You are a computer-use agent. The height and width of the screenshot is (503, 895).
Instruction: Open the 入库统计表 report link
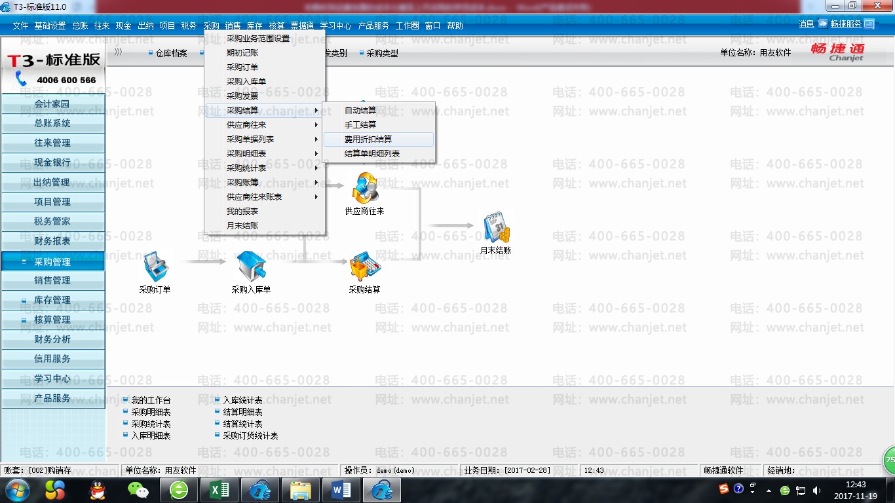[242, 400]
